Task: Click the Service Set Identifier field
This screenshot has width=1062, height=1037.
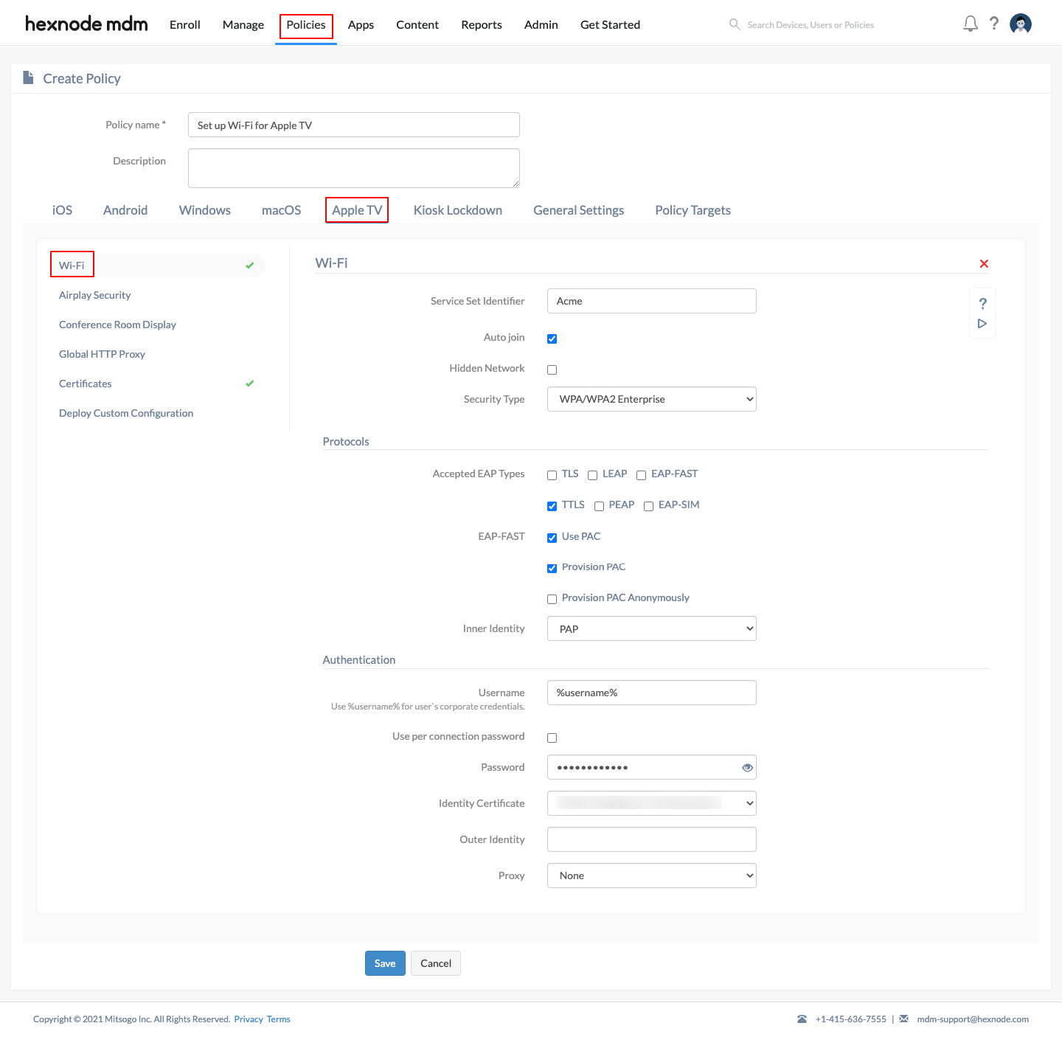Action: click(x=652, y=301)
